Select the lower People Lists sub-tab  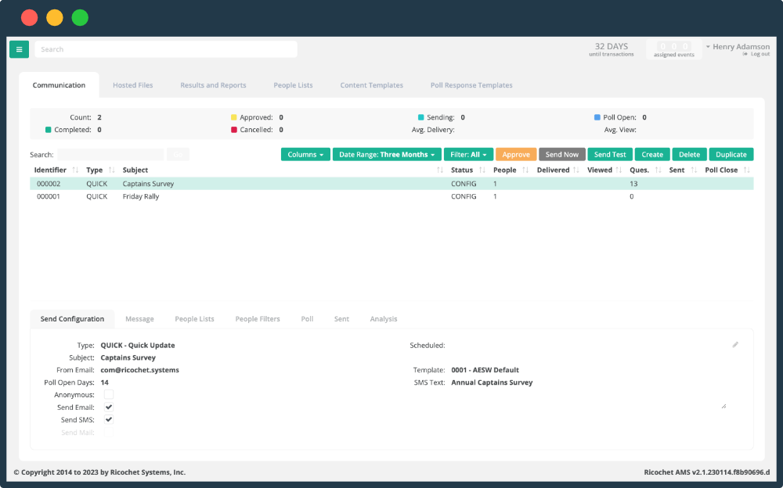pos(194,319)
